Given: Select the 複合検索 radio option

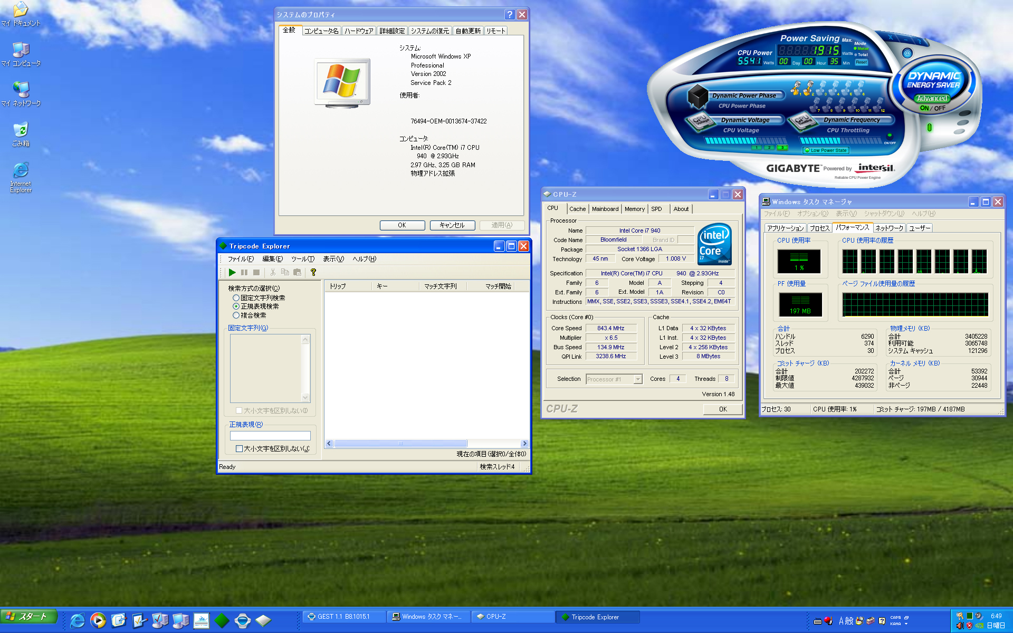Looking at the screenshot, I should point(236,315).
